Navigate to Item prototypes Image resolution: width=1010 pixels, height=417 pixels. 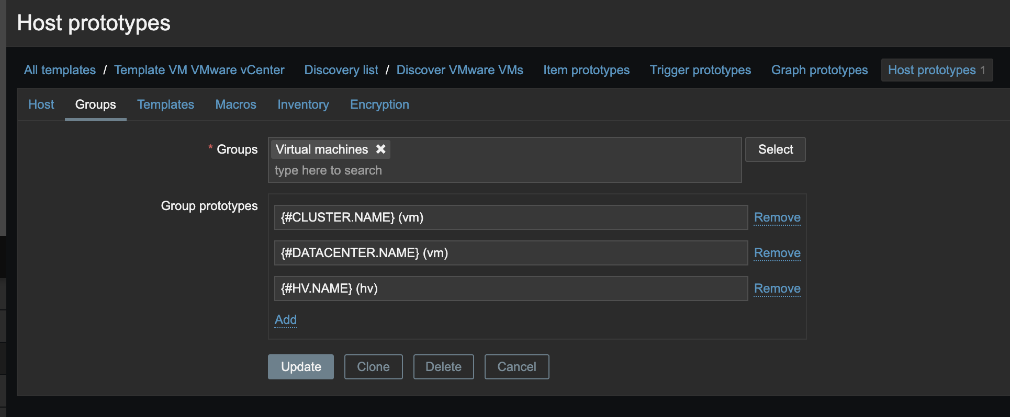586,70
